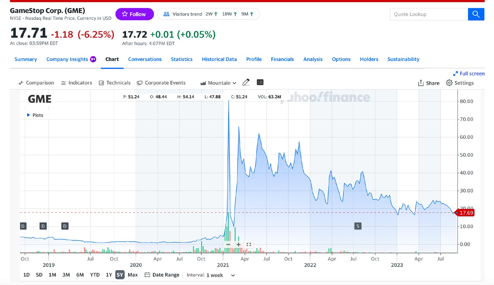The height and width of the screenshot is (285, 494).
Task: Open the Comparison tool
Action: (x=36, y=83)
